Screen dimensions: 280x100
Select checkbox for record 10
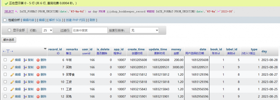(x=5, y=82)
